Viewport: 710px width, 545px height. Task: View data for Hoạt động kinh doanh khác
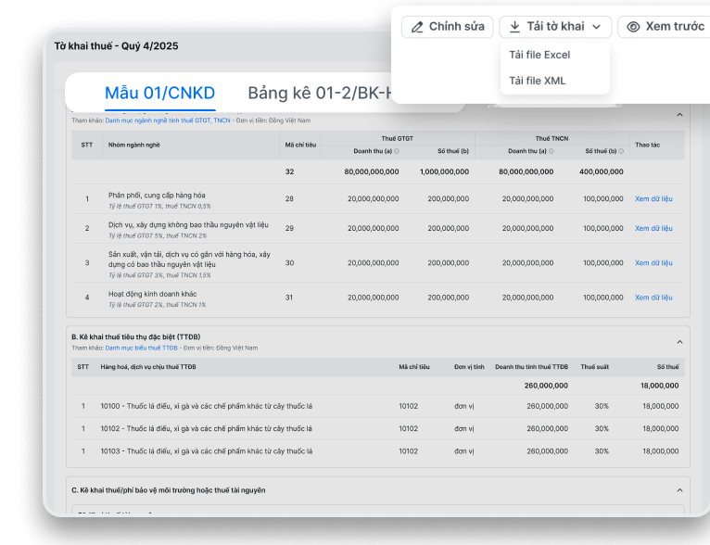pos(653,298)
